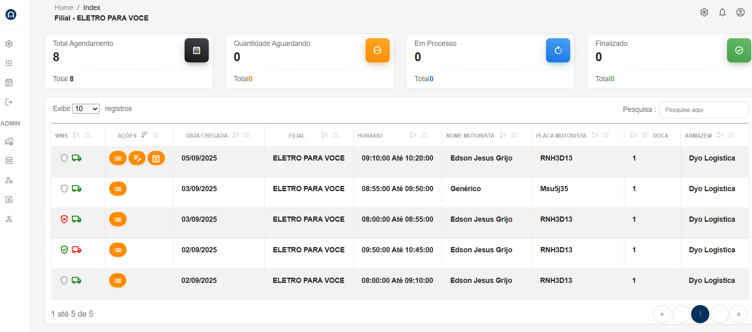Click the green checked shield WMS icon
This screenshot has width=752, height=332.
(x=64, y=250)
